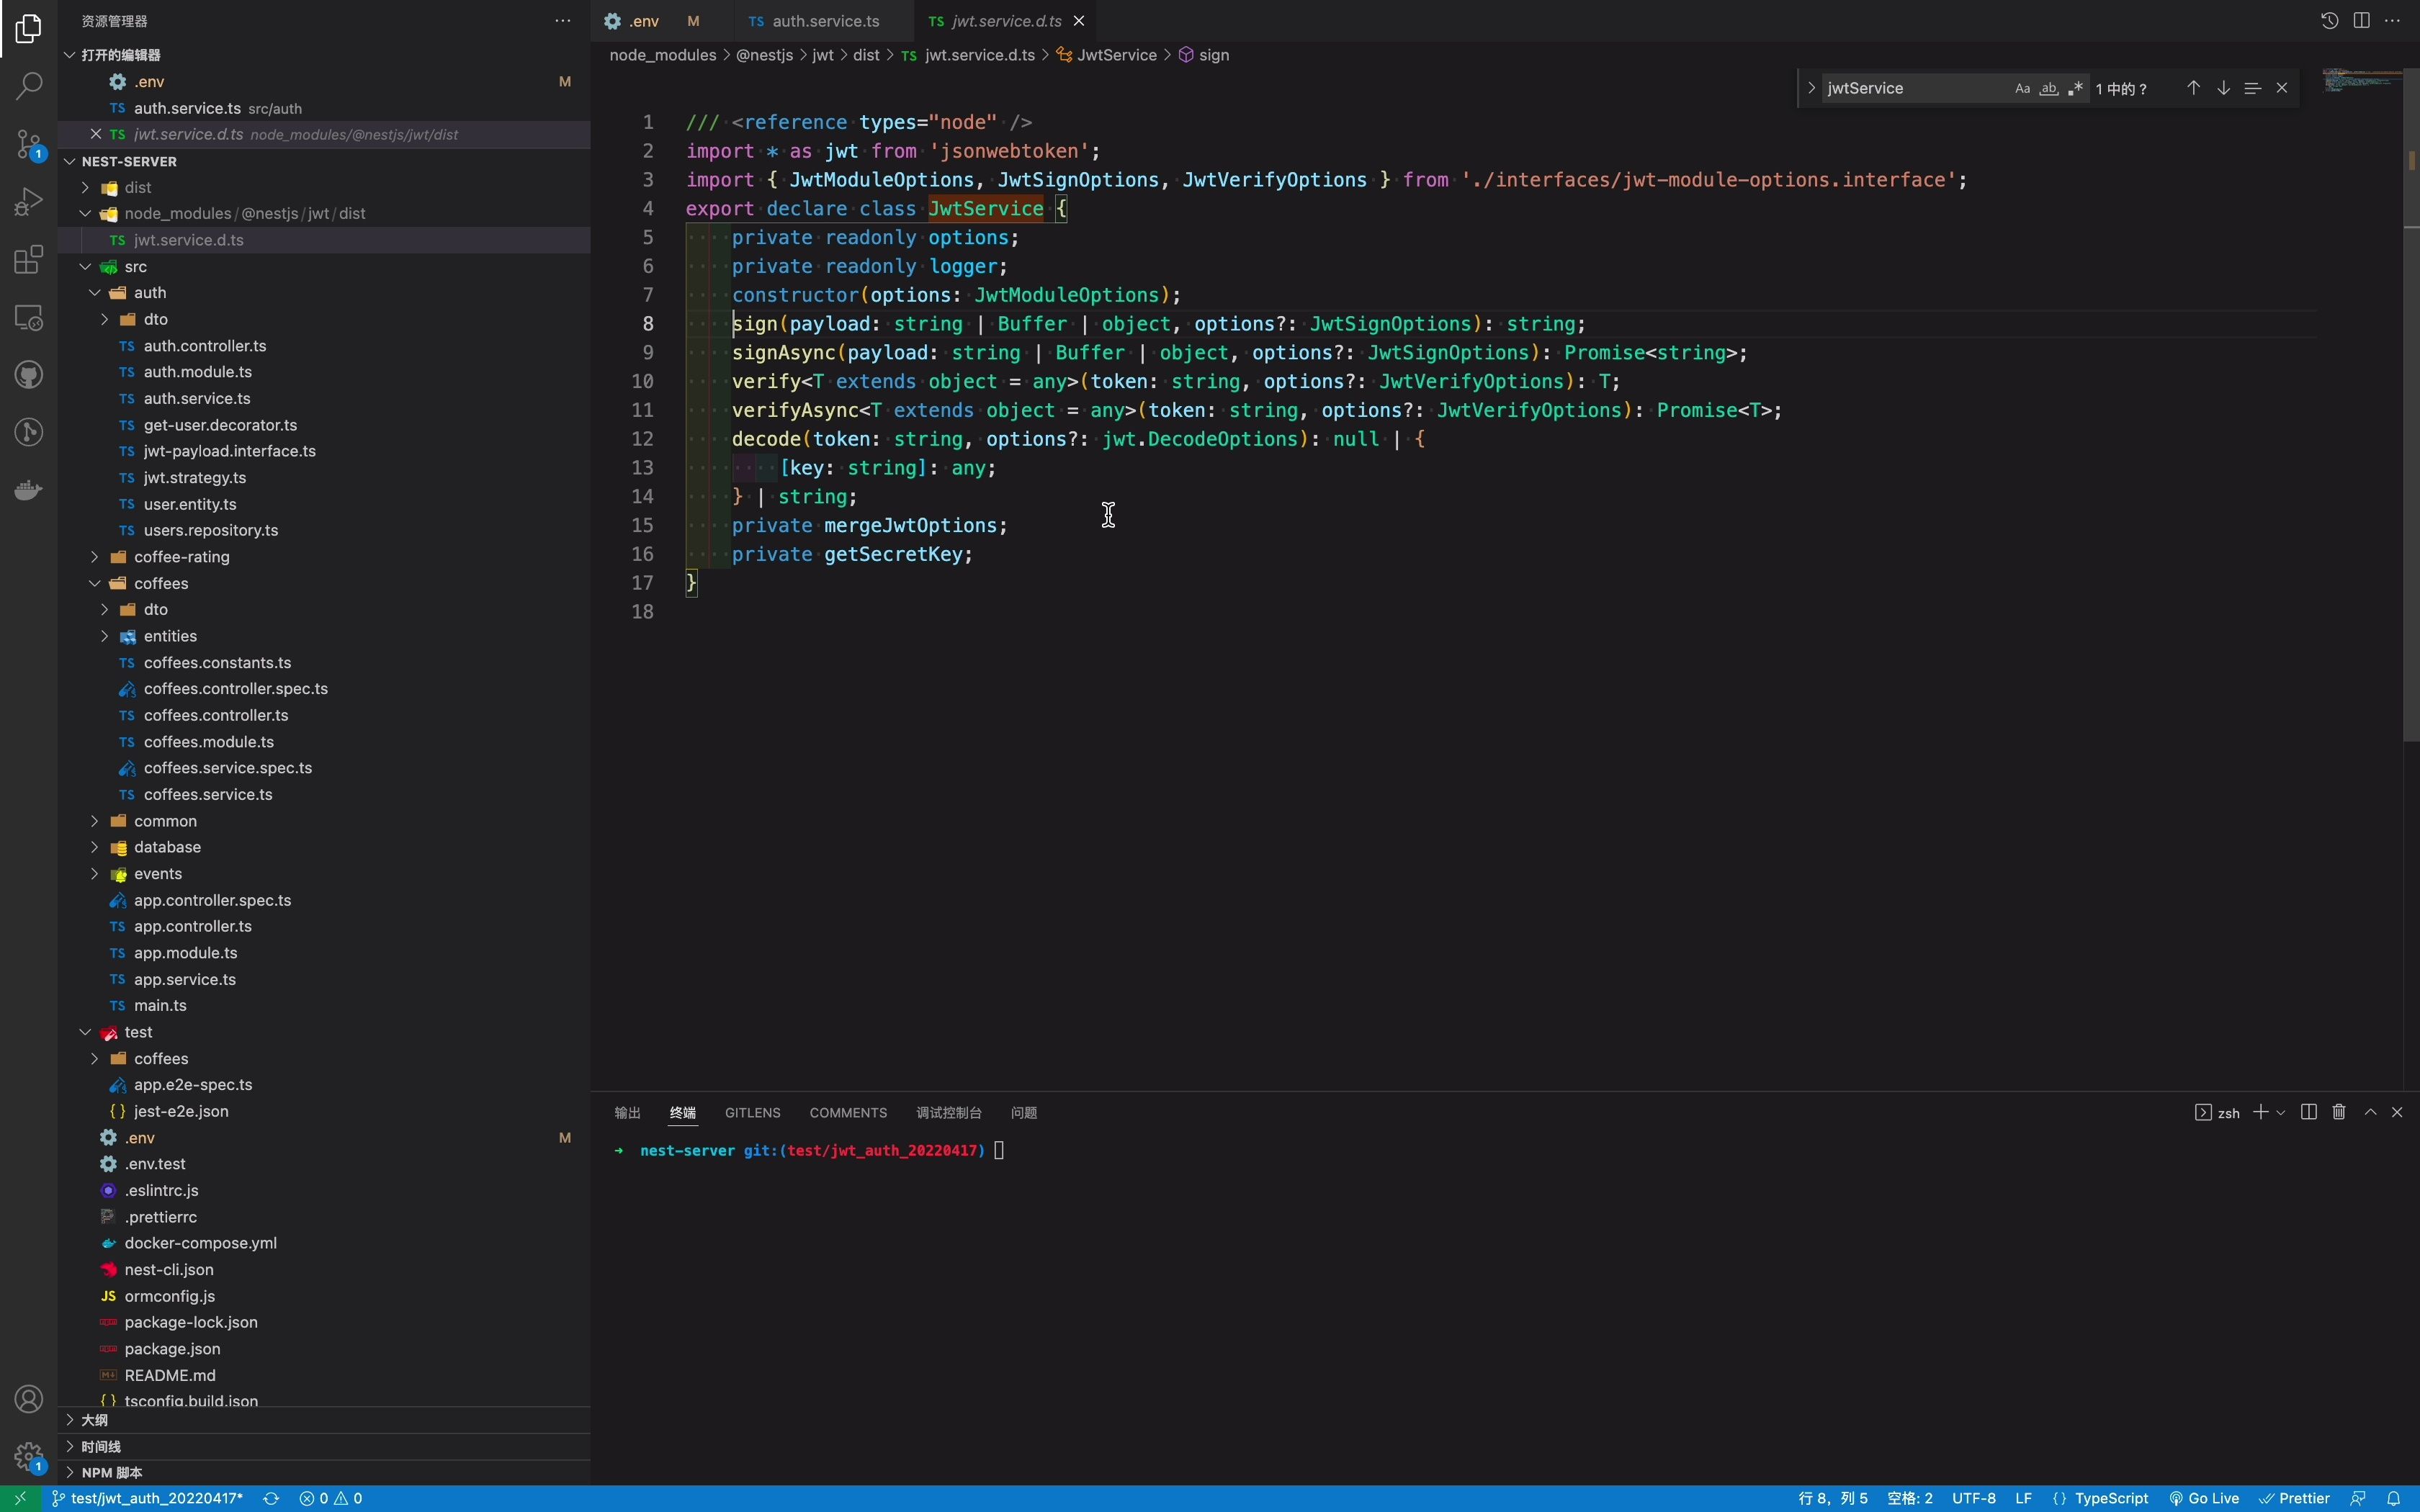Open the Extensions view icon
The image size is (2420, 1512).
pos(29,260)
